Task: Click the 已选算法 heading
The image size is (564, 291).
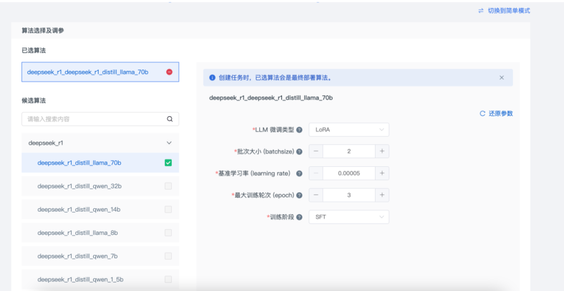Action: 34,51
